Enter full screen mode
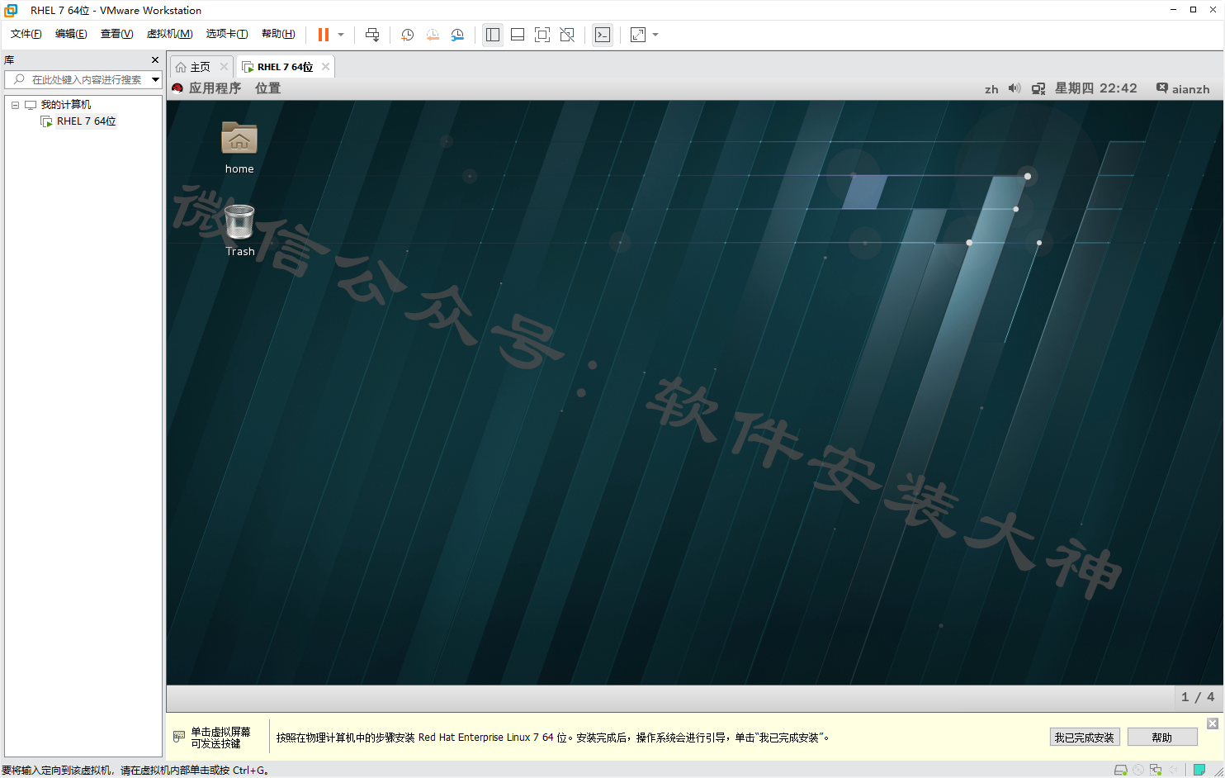 click(542, 35)
